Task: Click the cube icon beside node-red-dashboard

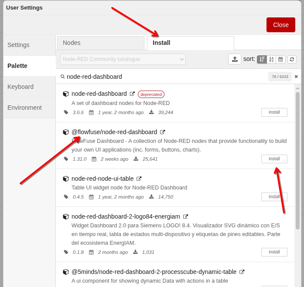Action: coord(66,94)
